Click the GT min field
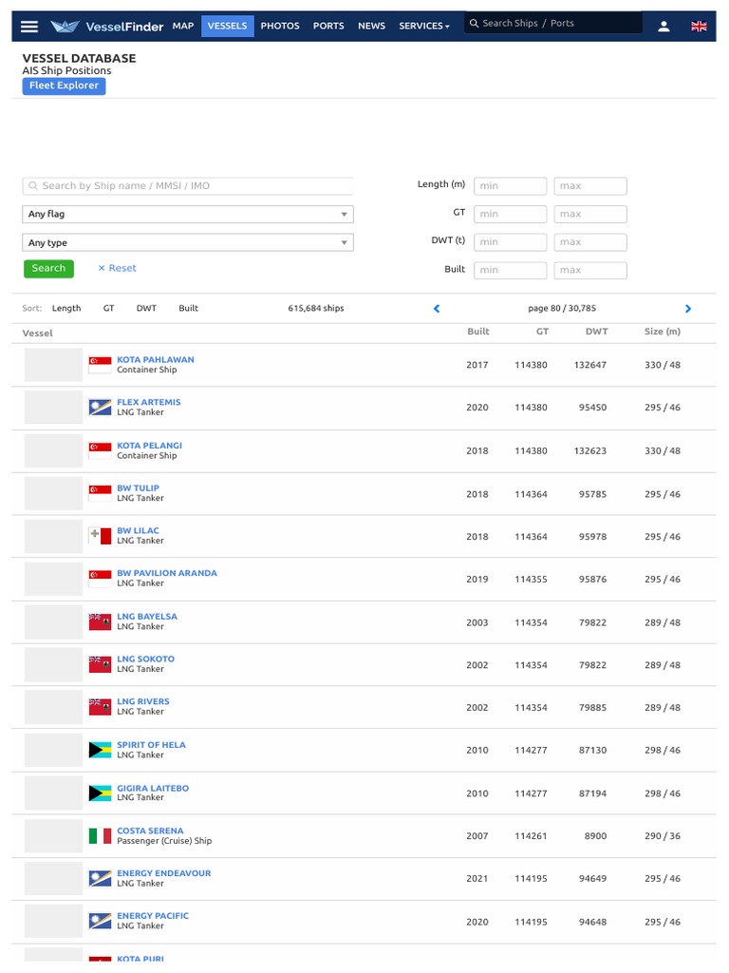729x973 pixels. pyautogui.click(x=510, y=214)
